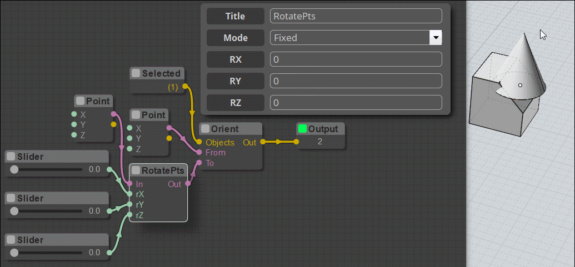This screenshot has width=575, height=267.
Task: Click the Mode label button
Action: (x=236, y=38)
